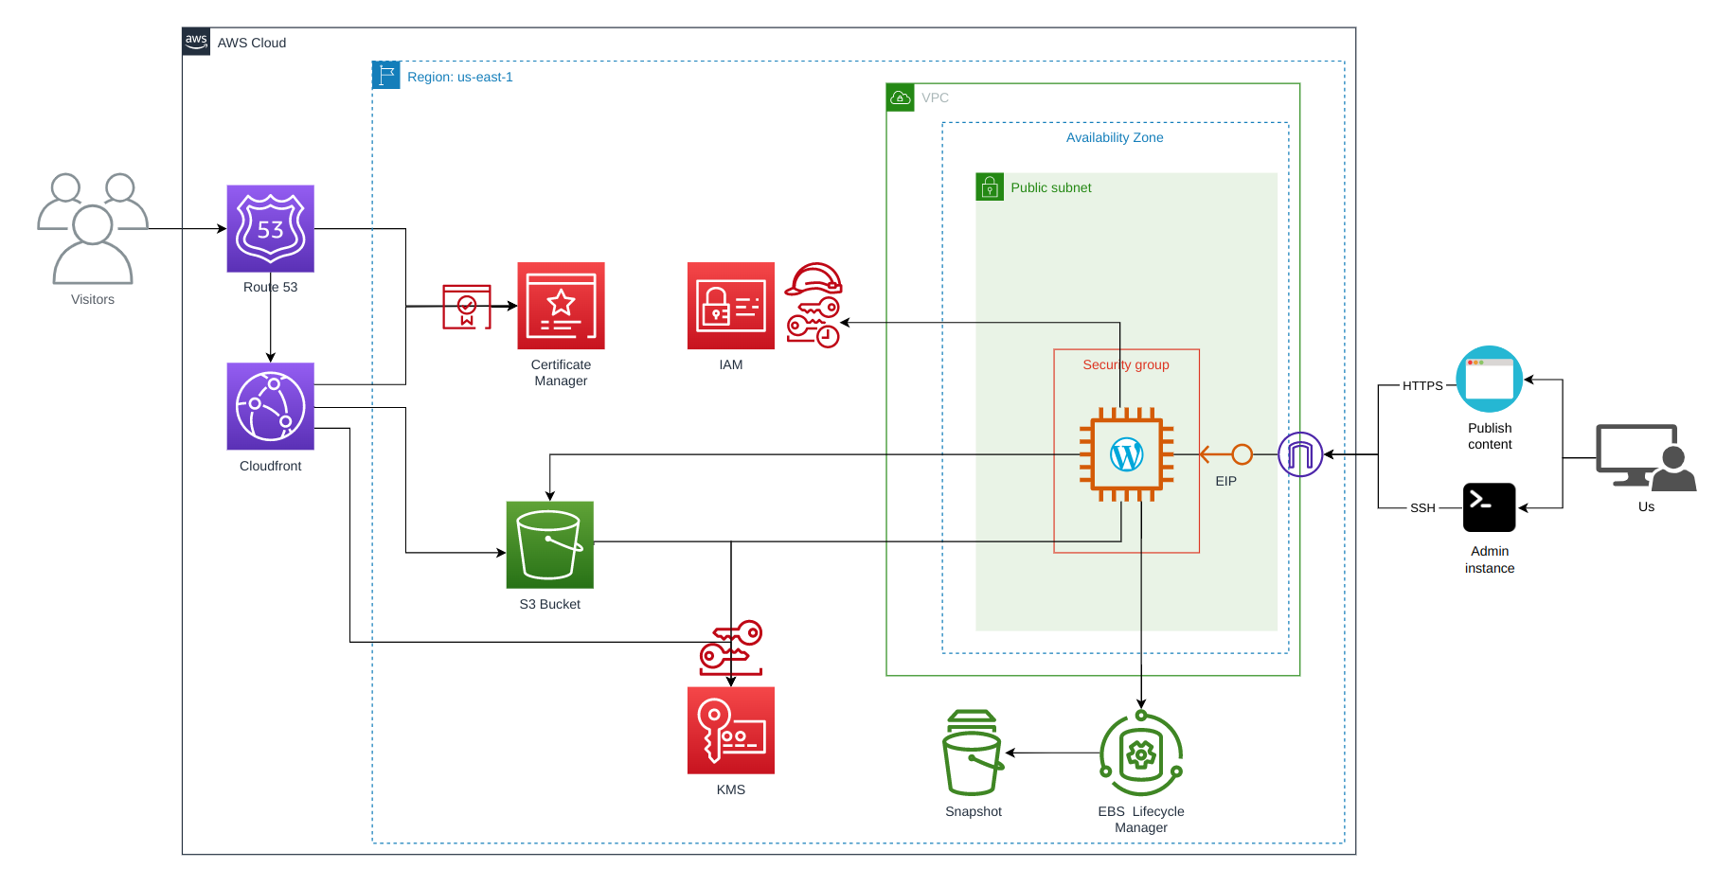Select the Publish content browser icon
Screen dimensions: 1734x886
point(1489,379)
